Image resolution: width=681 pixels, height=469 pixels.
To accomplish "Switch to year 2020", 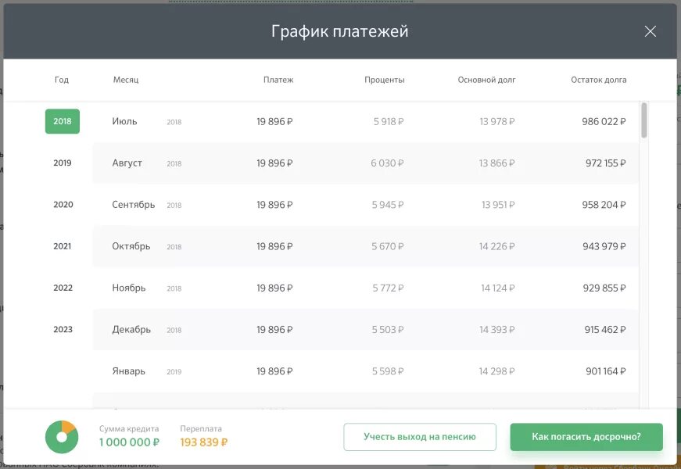I will tap(62, 204).
